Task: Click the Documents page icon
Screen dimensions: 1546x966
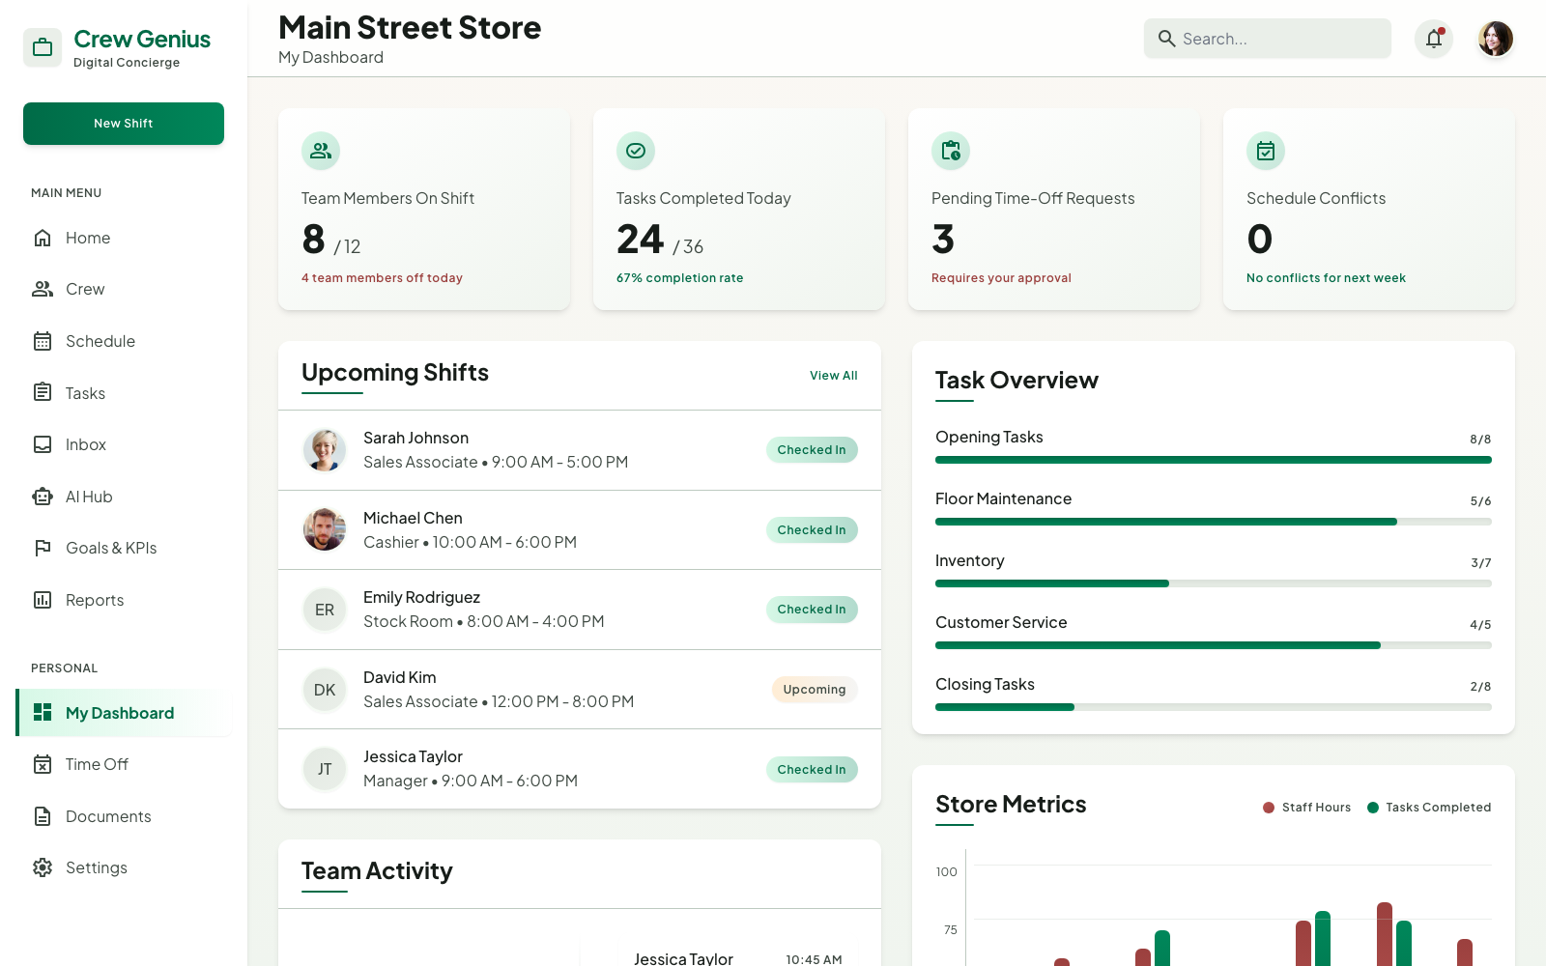Action: 43,816
